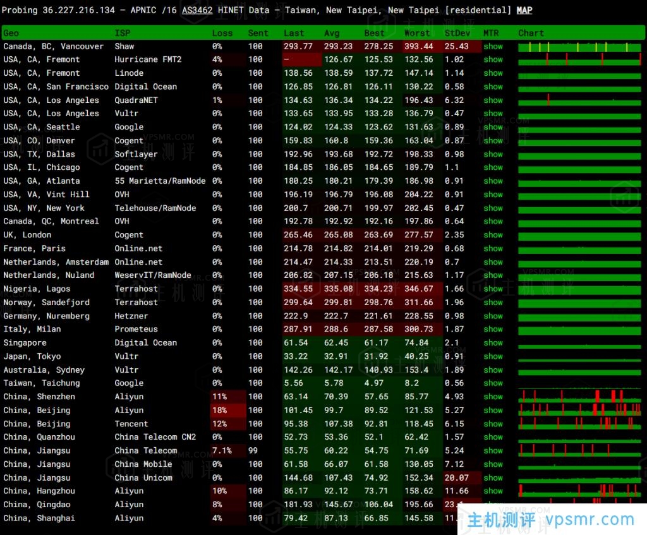
Task: Show MTR for Montreal OVH row
Action: [493, 221]
